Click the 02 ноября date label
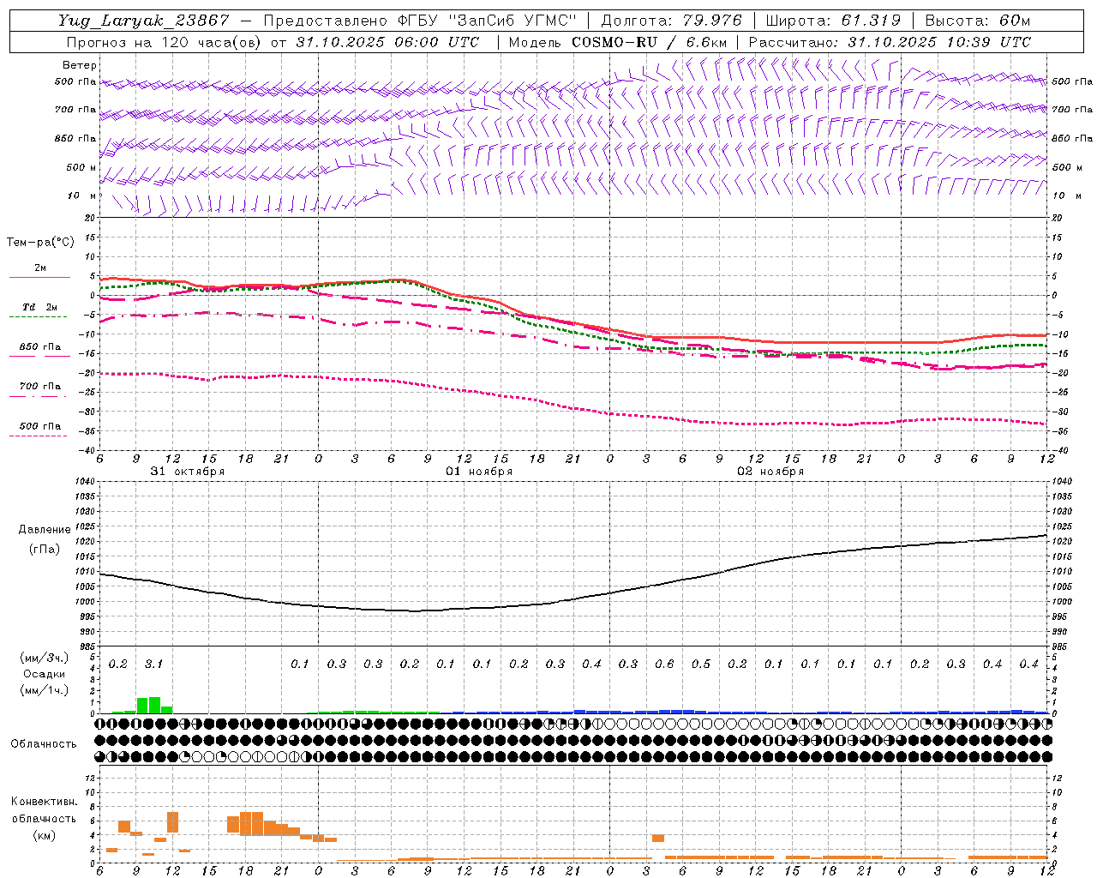1097x878 pixels. coord(770,471)
